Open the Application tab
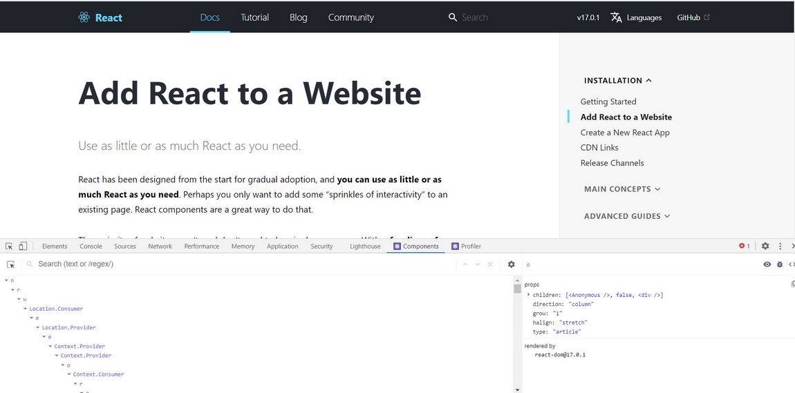Image resolution: width=795 pixels, height=393 pixels. point(283,246)
